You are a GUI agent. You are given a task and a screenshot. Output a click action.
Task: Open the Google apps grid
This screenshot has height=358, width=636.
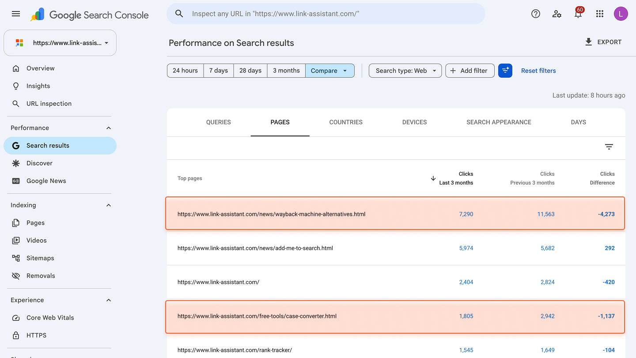pos(599,14)
